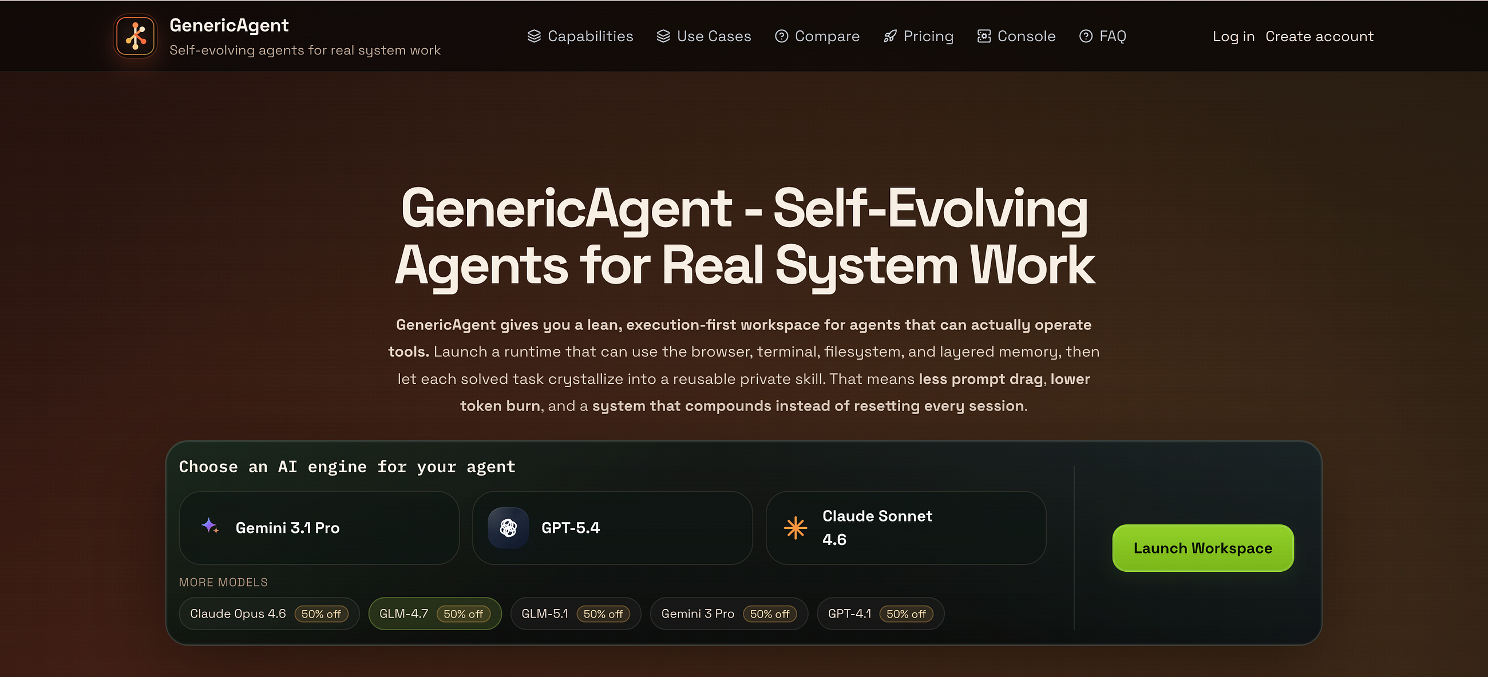Select Gemini 3.1 Pro as engine
This screenshot has width=1488, height=677.
319,528
